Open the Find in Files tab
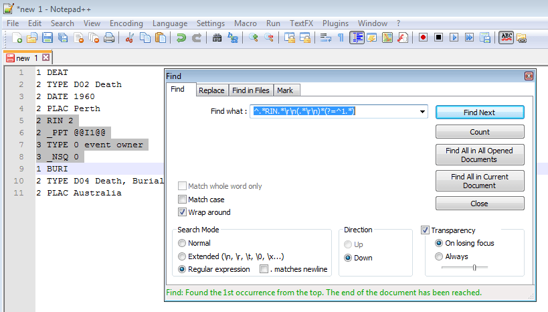548x312 pixels. click(x=251, y=90)
